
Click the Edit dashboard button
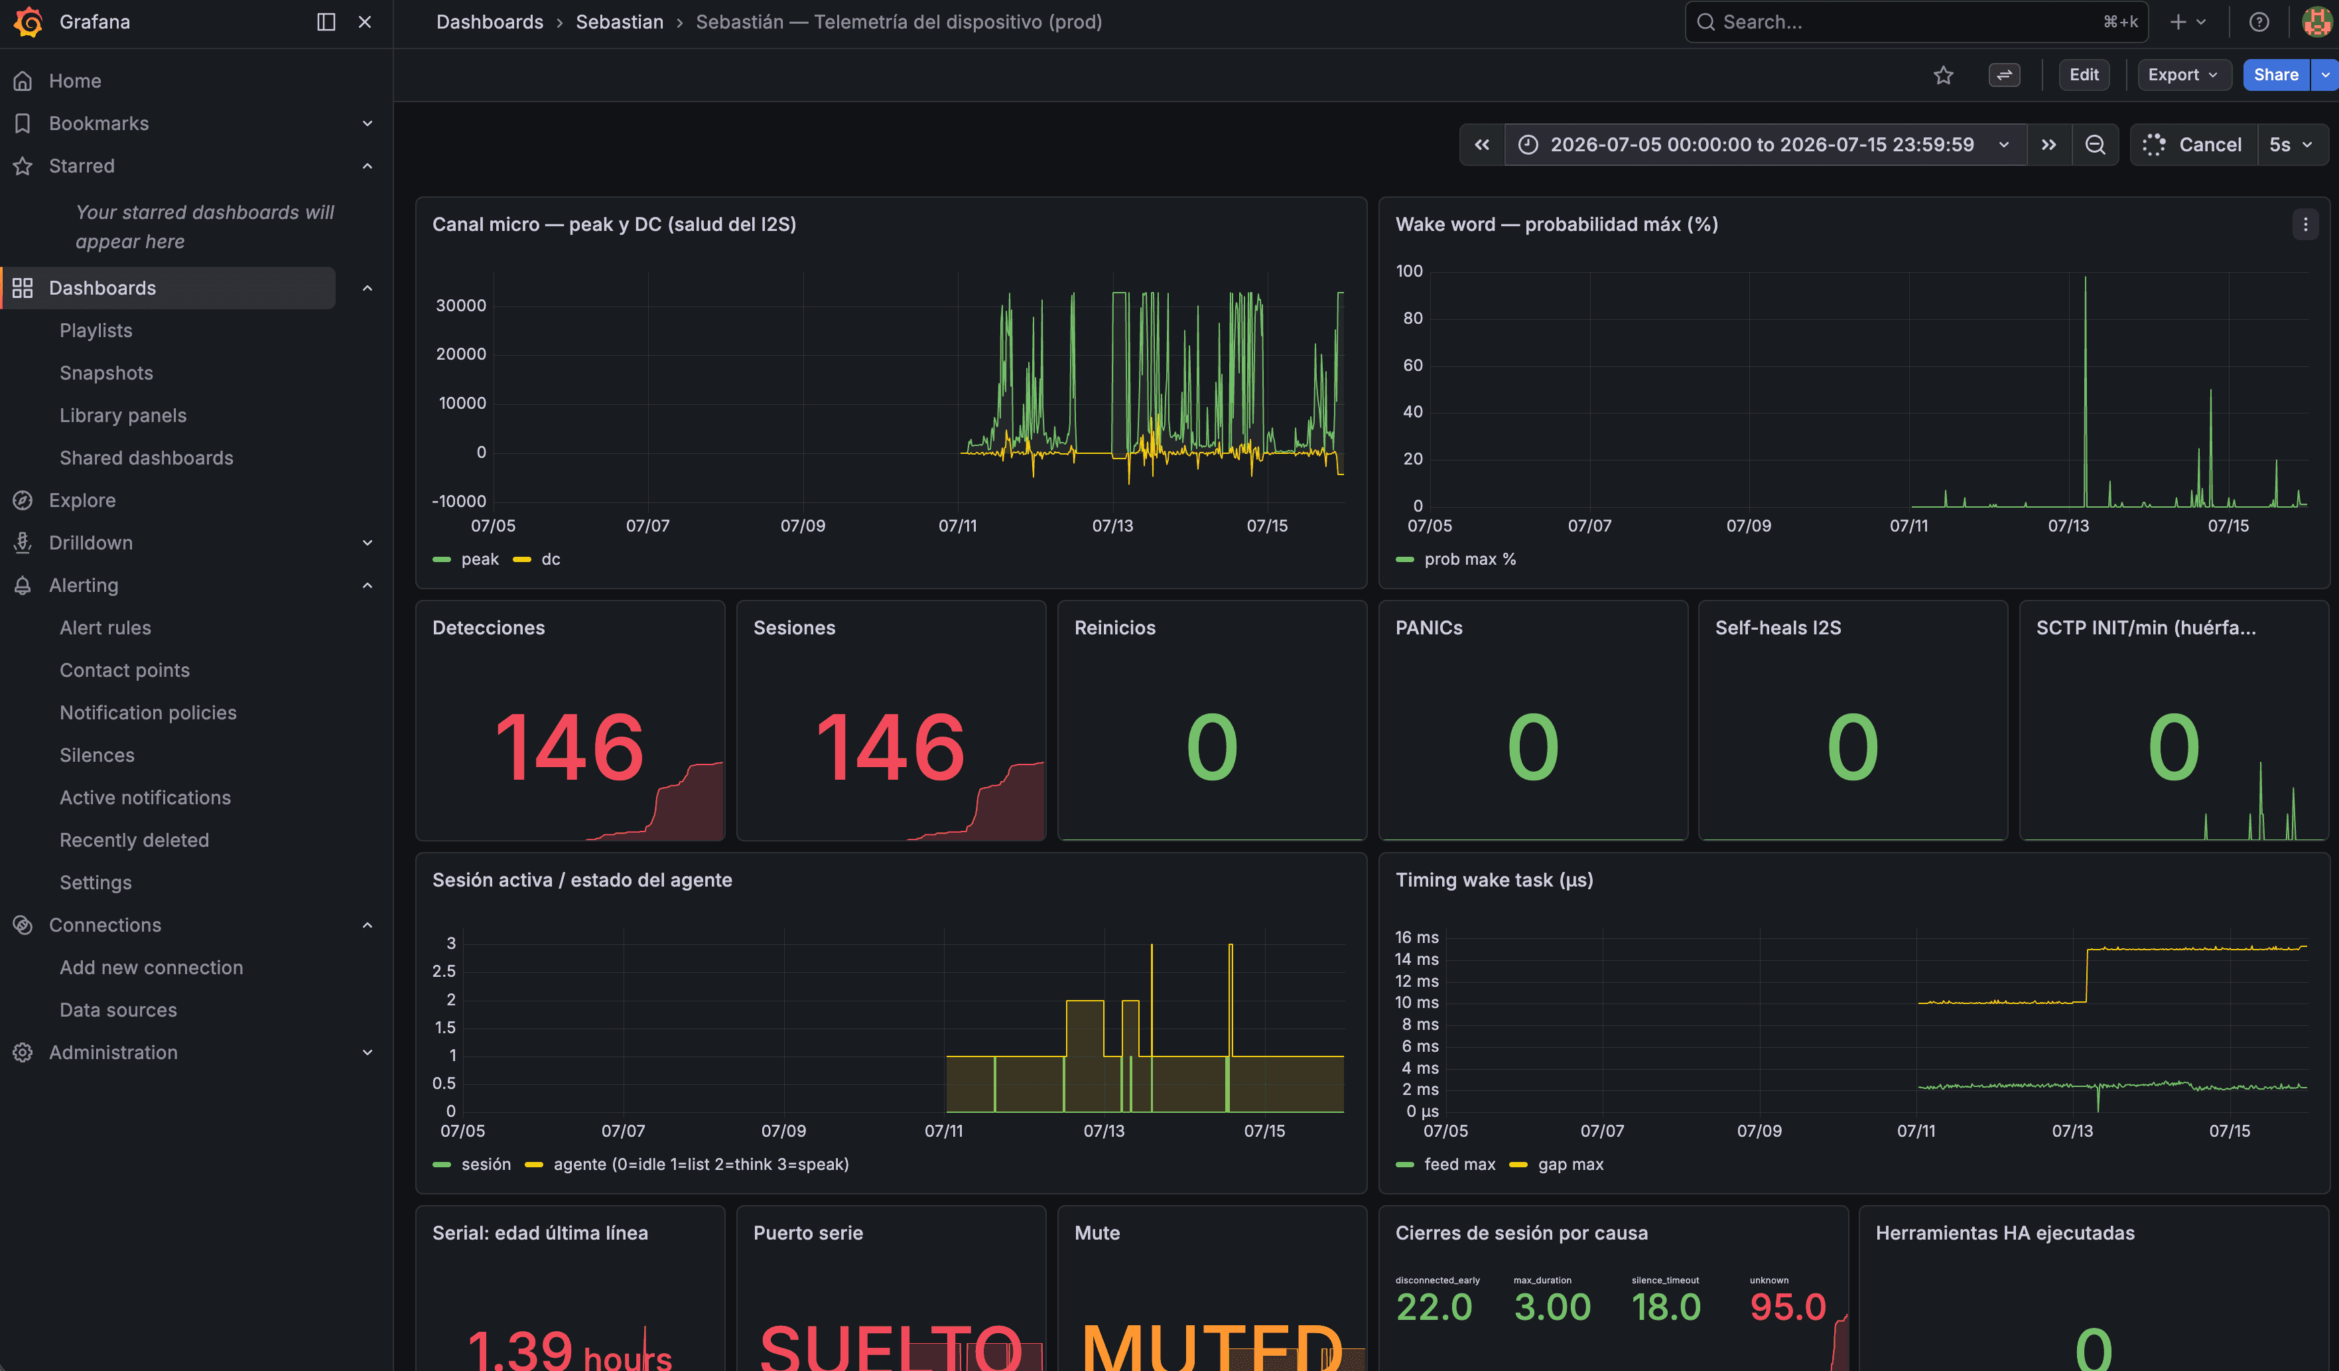tap(2084, 75)
